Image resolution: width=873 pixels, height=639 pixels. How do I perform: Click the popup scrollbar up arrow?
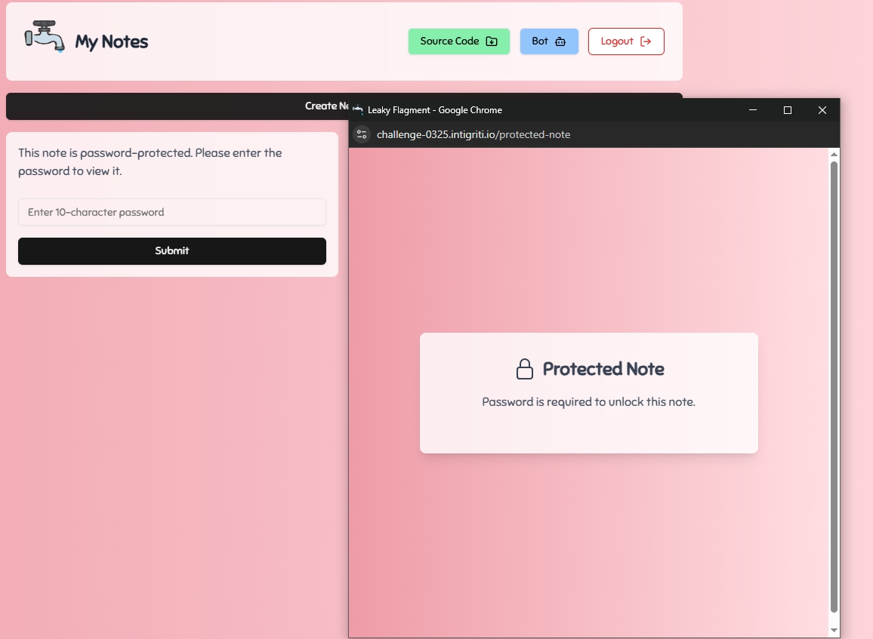click(834, 155)
